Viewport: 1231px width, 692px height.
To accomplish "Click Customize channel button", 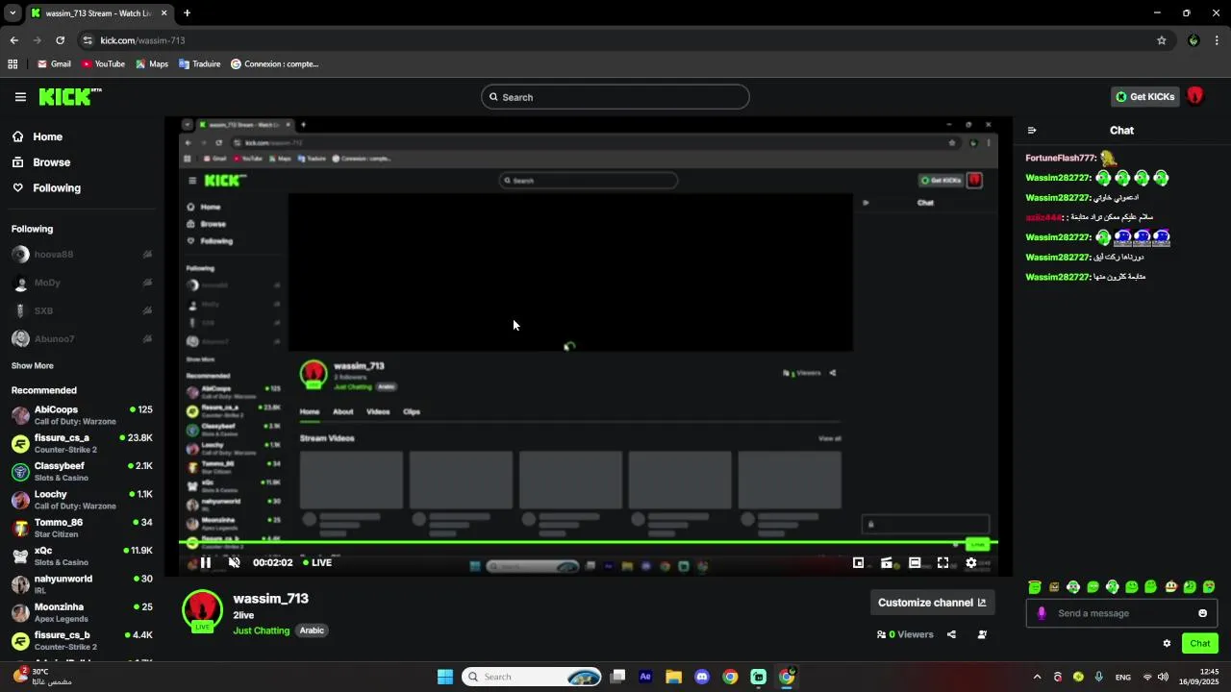I will pos(932,603).
